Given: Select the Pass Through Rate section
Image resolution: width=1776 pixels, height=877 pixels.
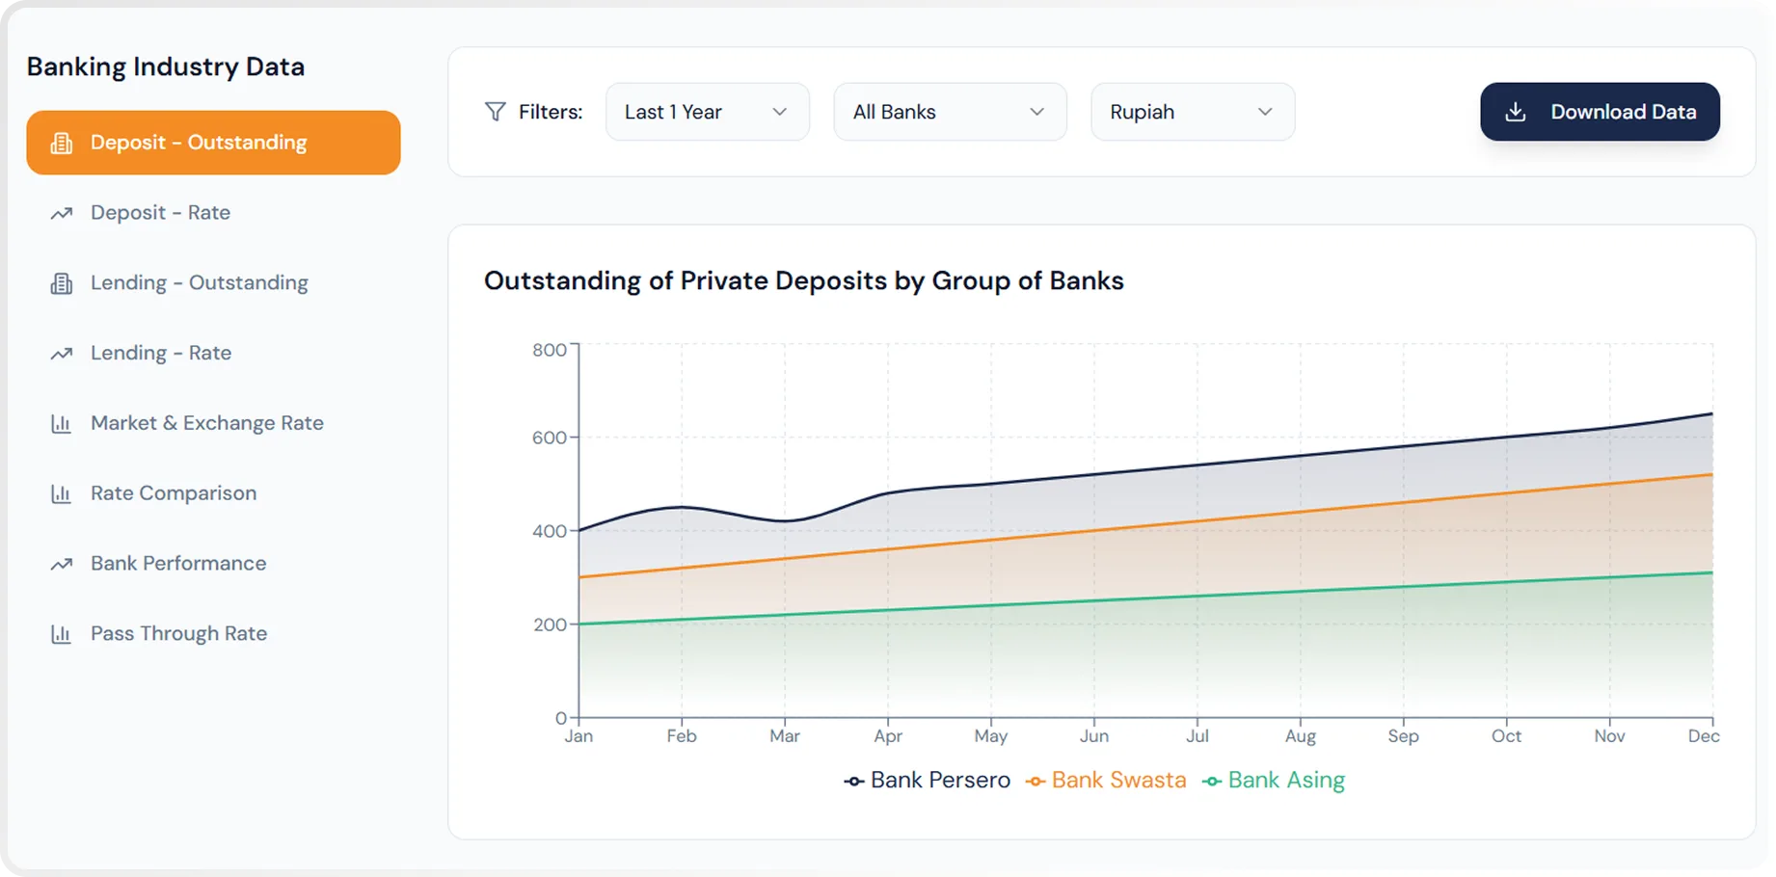Looking at the screenshot, I should click(x=178, y=634).
